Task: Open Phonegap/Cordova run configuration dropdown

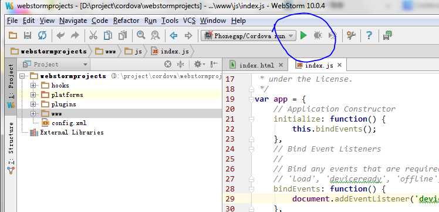Action: click(x=248, y=36)
